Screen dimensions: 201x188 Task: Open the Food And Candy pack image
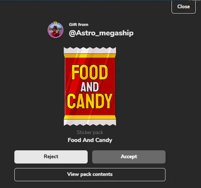(90, 87)
